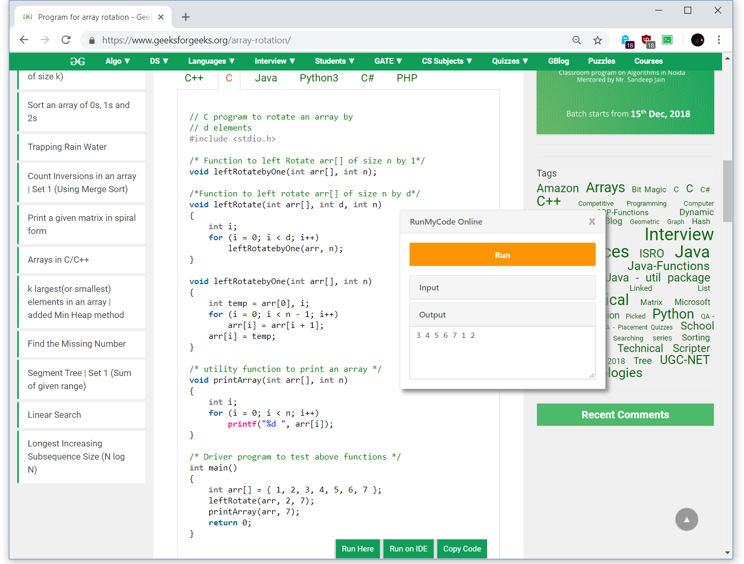Screen dimensions: 744x564
Task: Click the page vertical scrollbar thumb
Action: pos(727,191)
